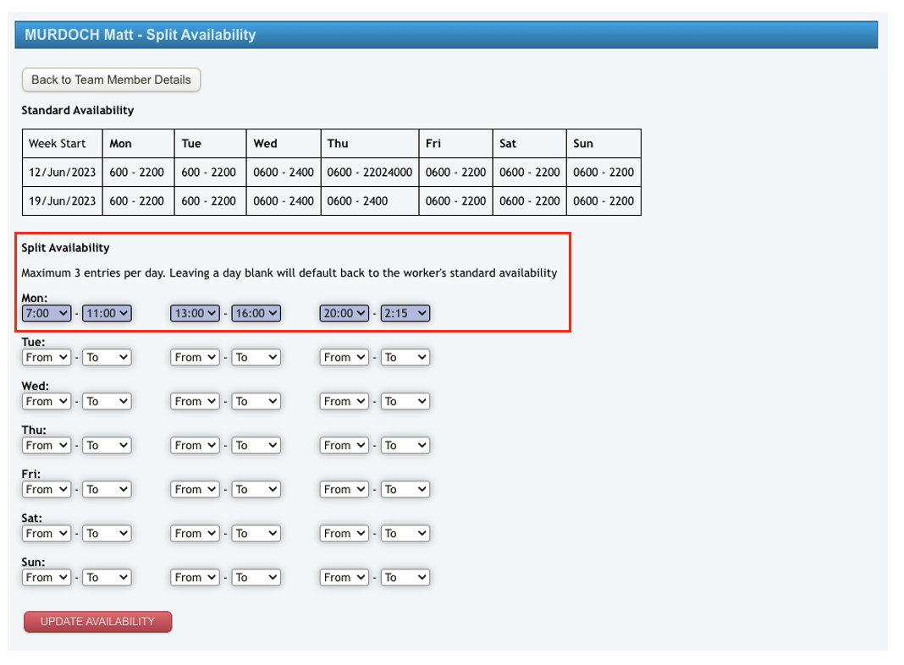Screen dimensions: 904x665
Task: Click Tue 600 - 2200 in 19/Jun row
Action: click(x=211, y=201)
